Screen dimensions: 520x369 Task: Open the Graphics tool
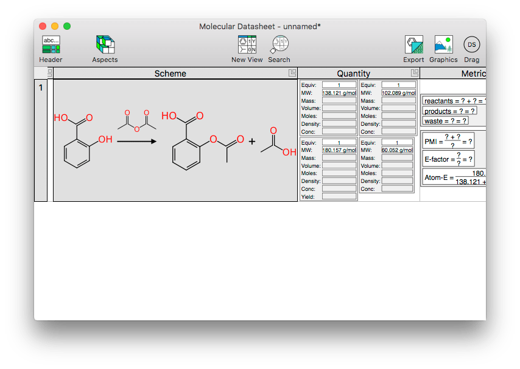tap(443, 45)
